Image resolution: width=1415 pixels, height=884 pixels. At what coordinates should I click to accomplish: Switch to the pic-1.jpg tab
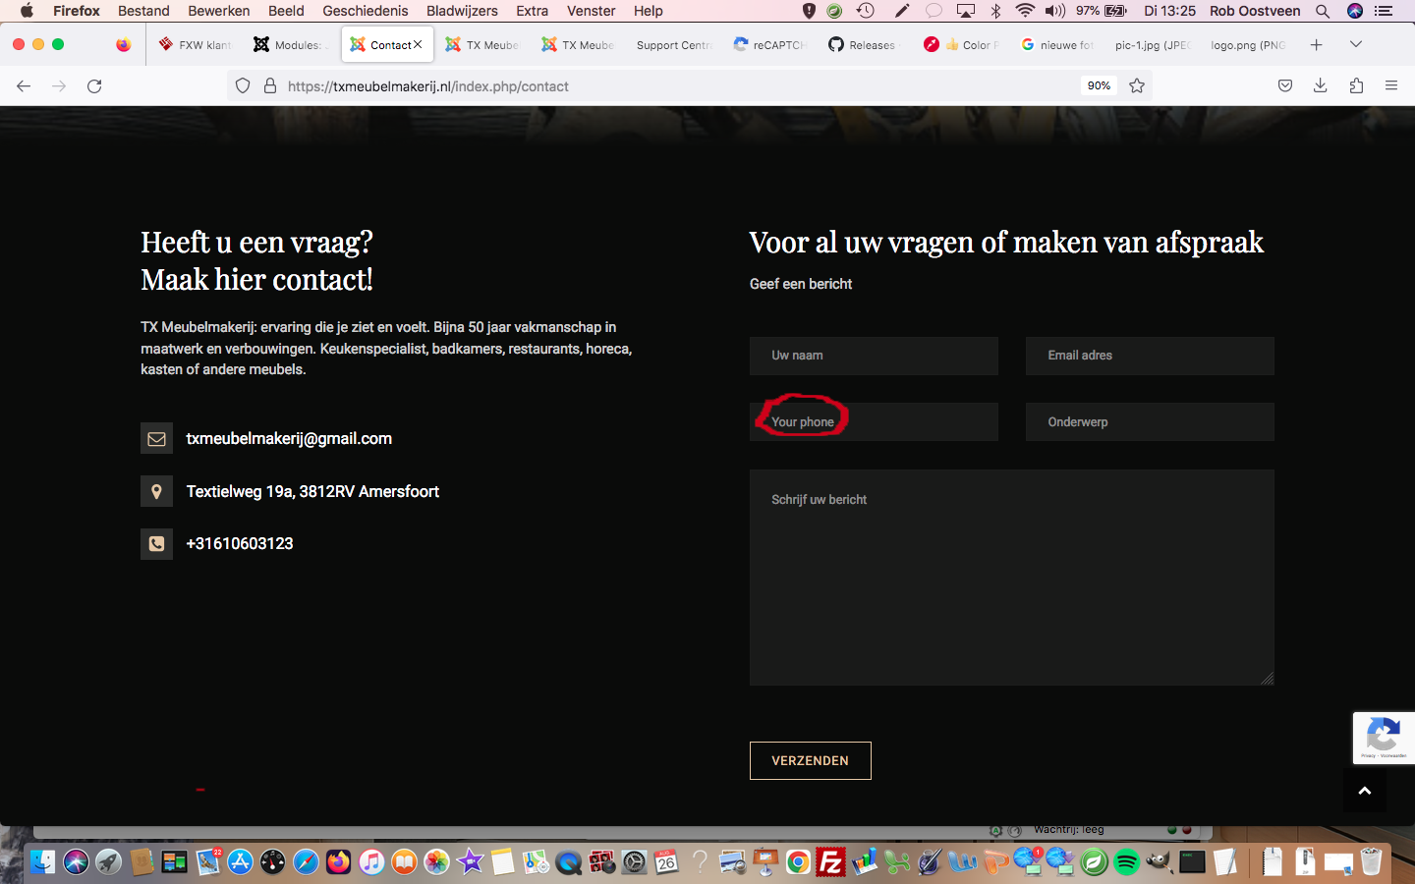point(1152,44)
